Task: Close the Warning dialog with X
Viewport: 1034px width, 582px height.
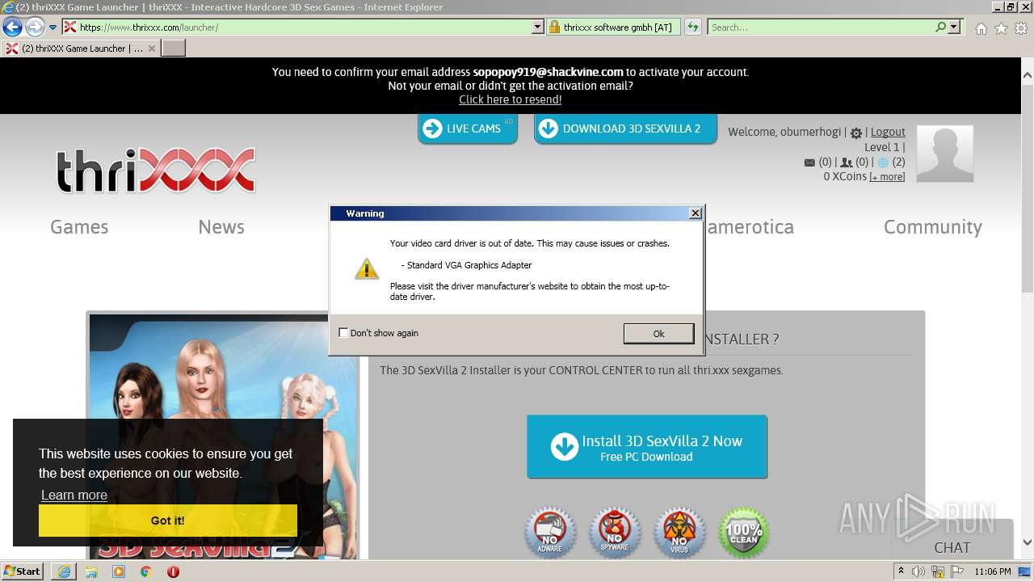Action: 696,213
